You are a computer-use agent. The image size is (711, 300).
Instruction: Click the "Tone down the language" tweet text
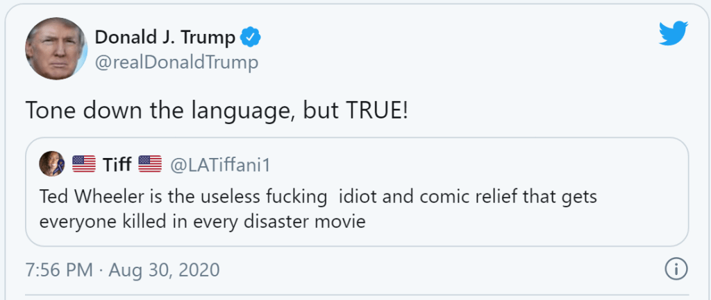coord(215,112)
